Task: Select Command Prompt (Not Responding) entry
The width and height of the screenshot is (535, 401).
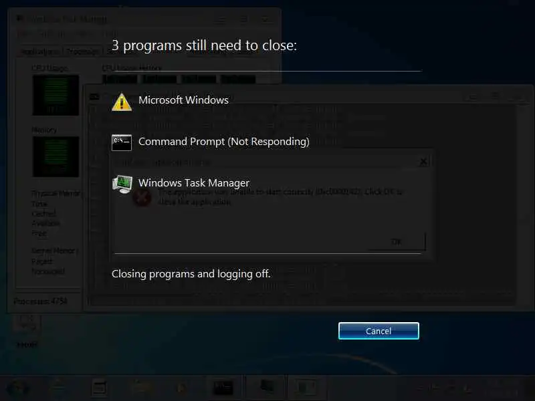Action: [224, 142]
